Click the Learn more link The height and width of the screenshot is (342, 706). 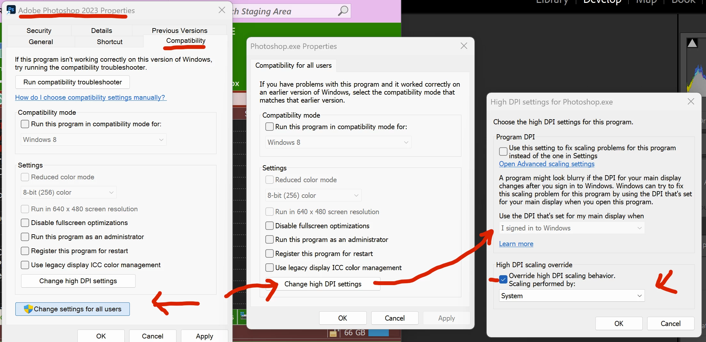coord(516,244)
